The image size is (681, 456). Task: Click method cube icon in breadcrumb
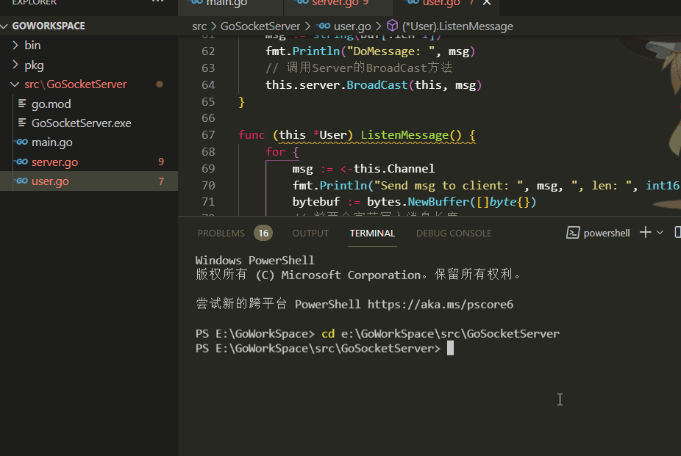pos(392,26)
